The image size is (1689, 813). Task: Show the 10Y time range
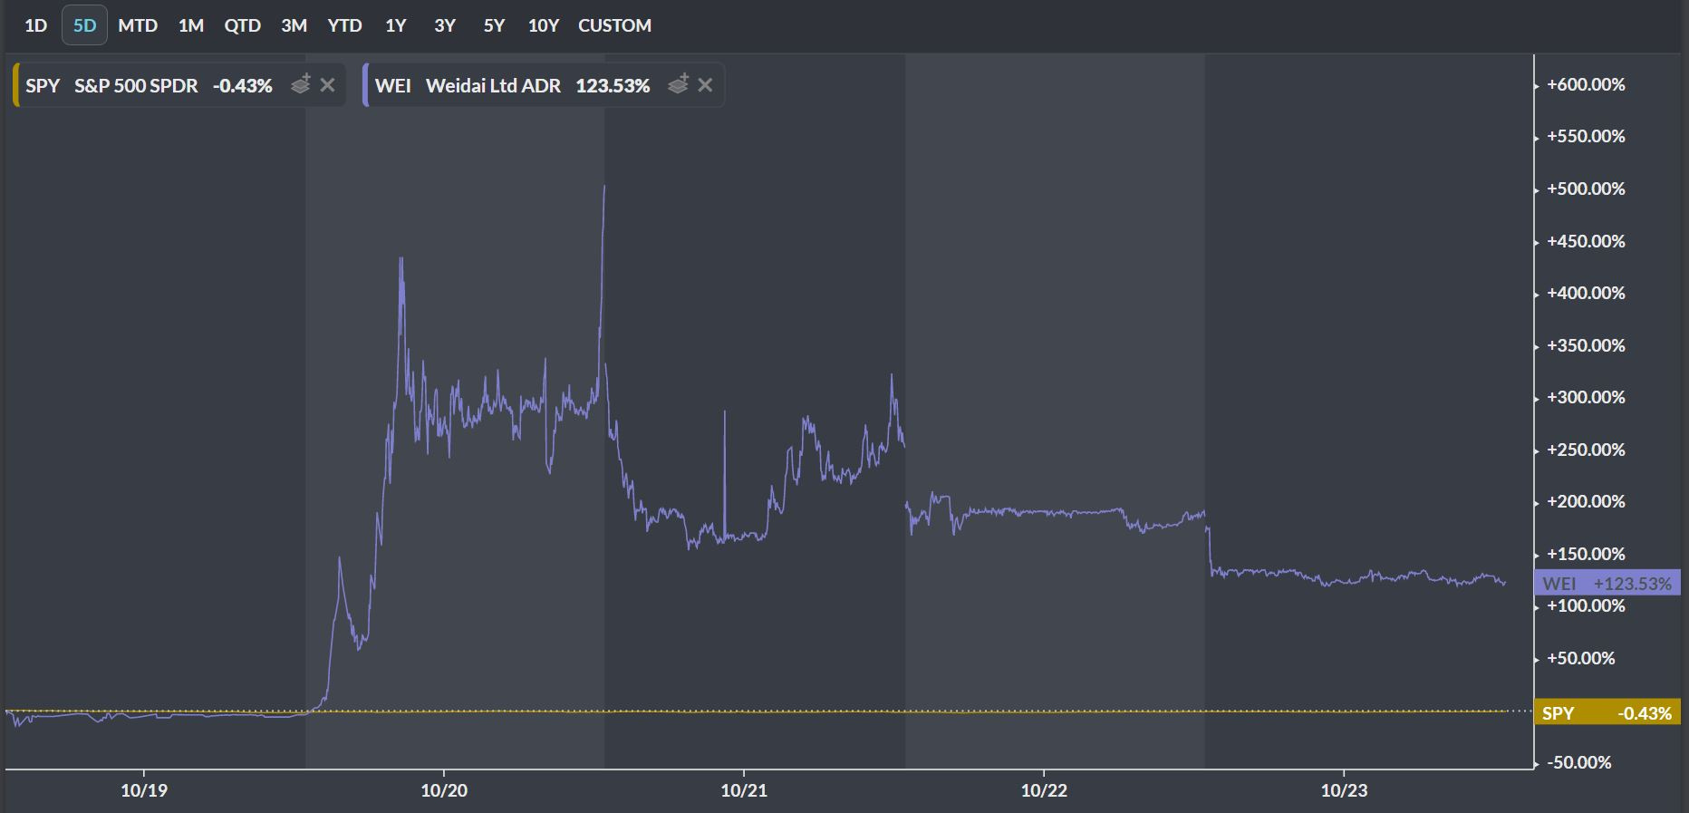(x=544, y=25)
